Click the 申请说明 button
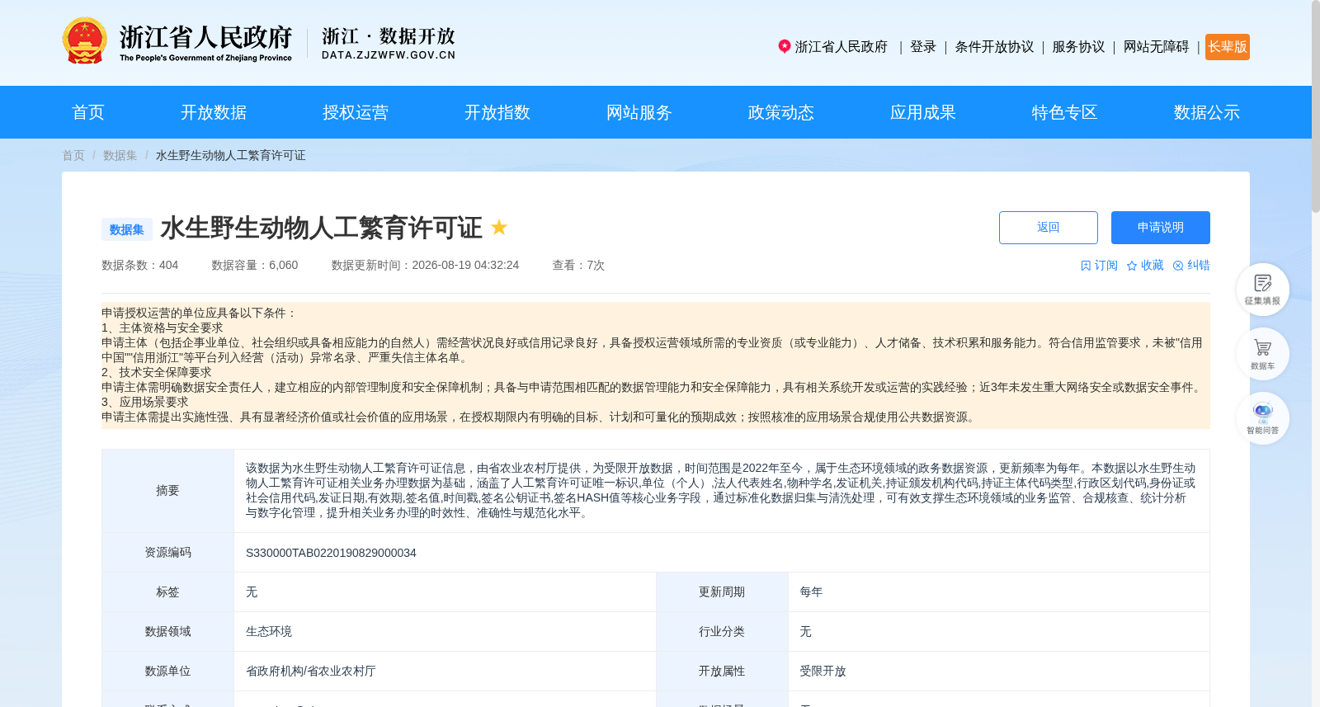This screenshot has height=707, width=1320. coord(1161,228)
